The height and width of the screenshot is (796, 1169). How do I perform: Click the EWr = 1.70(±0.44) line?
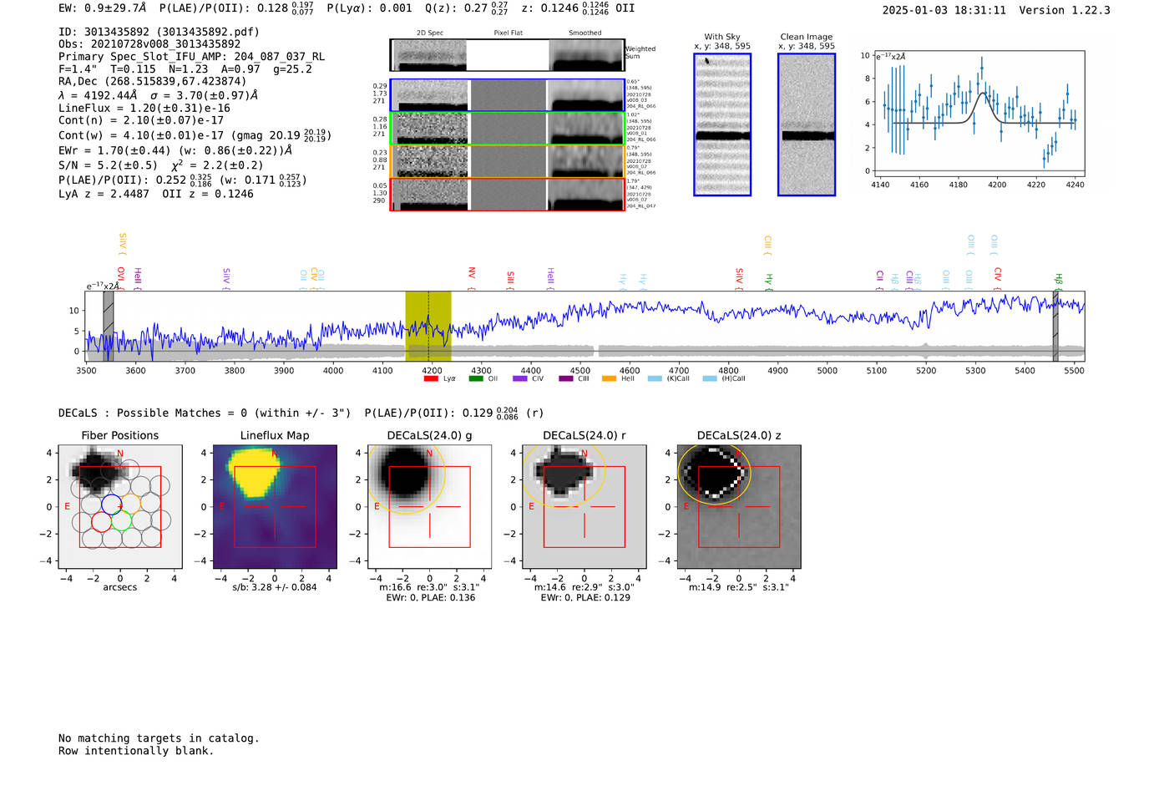pos(175,150)
